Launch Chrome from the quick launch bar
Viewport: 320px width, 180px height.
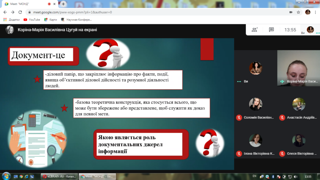pos(21,177)
